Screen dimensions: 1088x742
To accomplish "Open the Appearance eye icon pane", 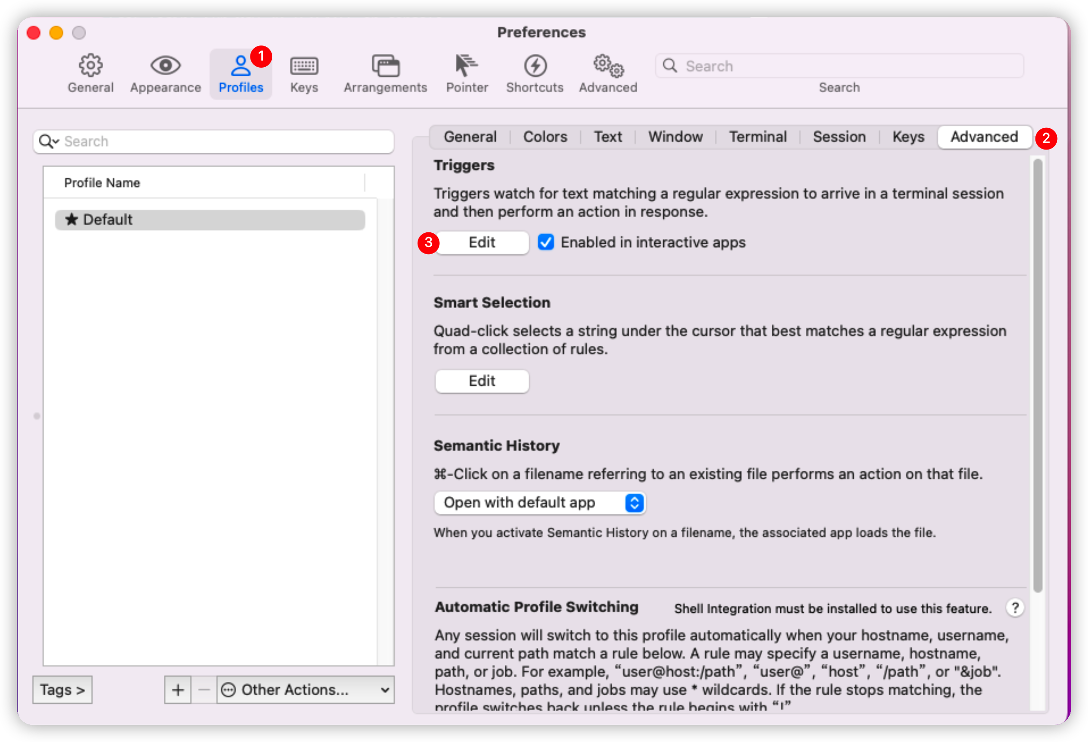I will point(165,73).
